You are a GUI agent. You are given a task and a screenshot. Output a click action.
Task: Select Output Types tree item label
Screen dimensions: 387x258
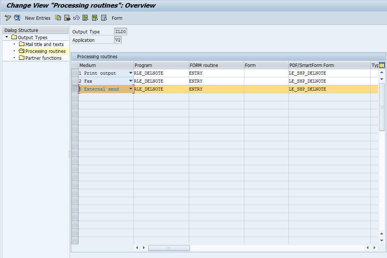coord(33,38)
